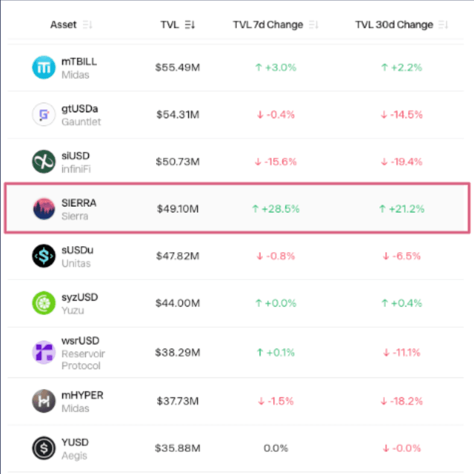Select the SIERRA mountain logo icon
The image size is (474, 474).
(x=44, y=209)
